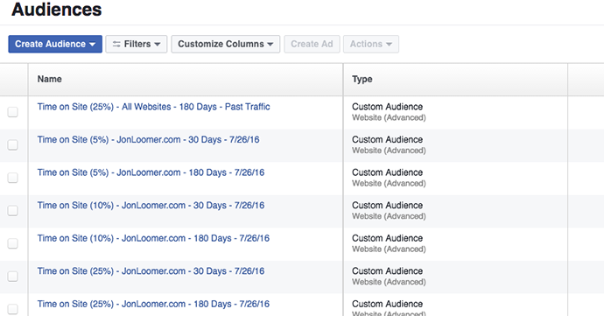604x316 pixels.
Task: Open the Create Audience dropdown
Action: tap(55, 44)
